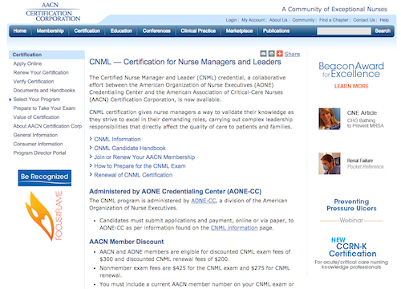
Task: Open Renew Your Certification
Action: point(41,72)
